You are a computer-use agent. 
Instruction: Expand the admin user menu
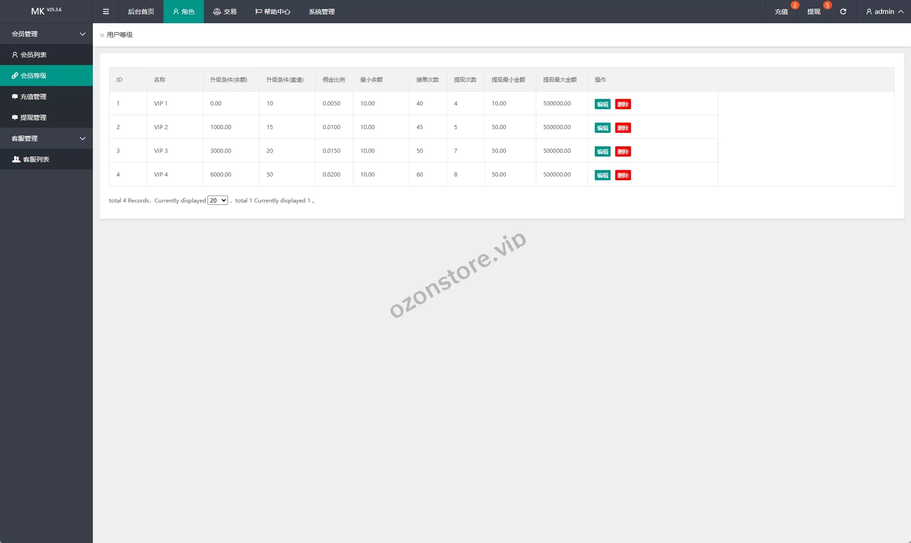884,12
